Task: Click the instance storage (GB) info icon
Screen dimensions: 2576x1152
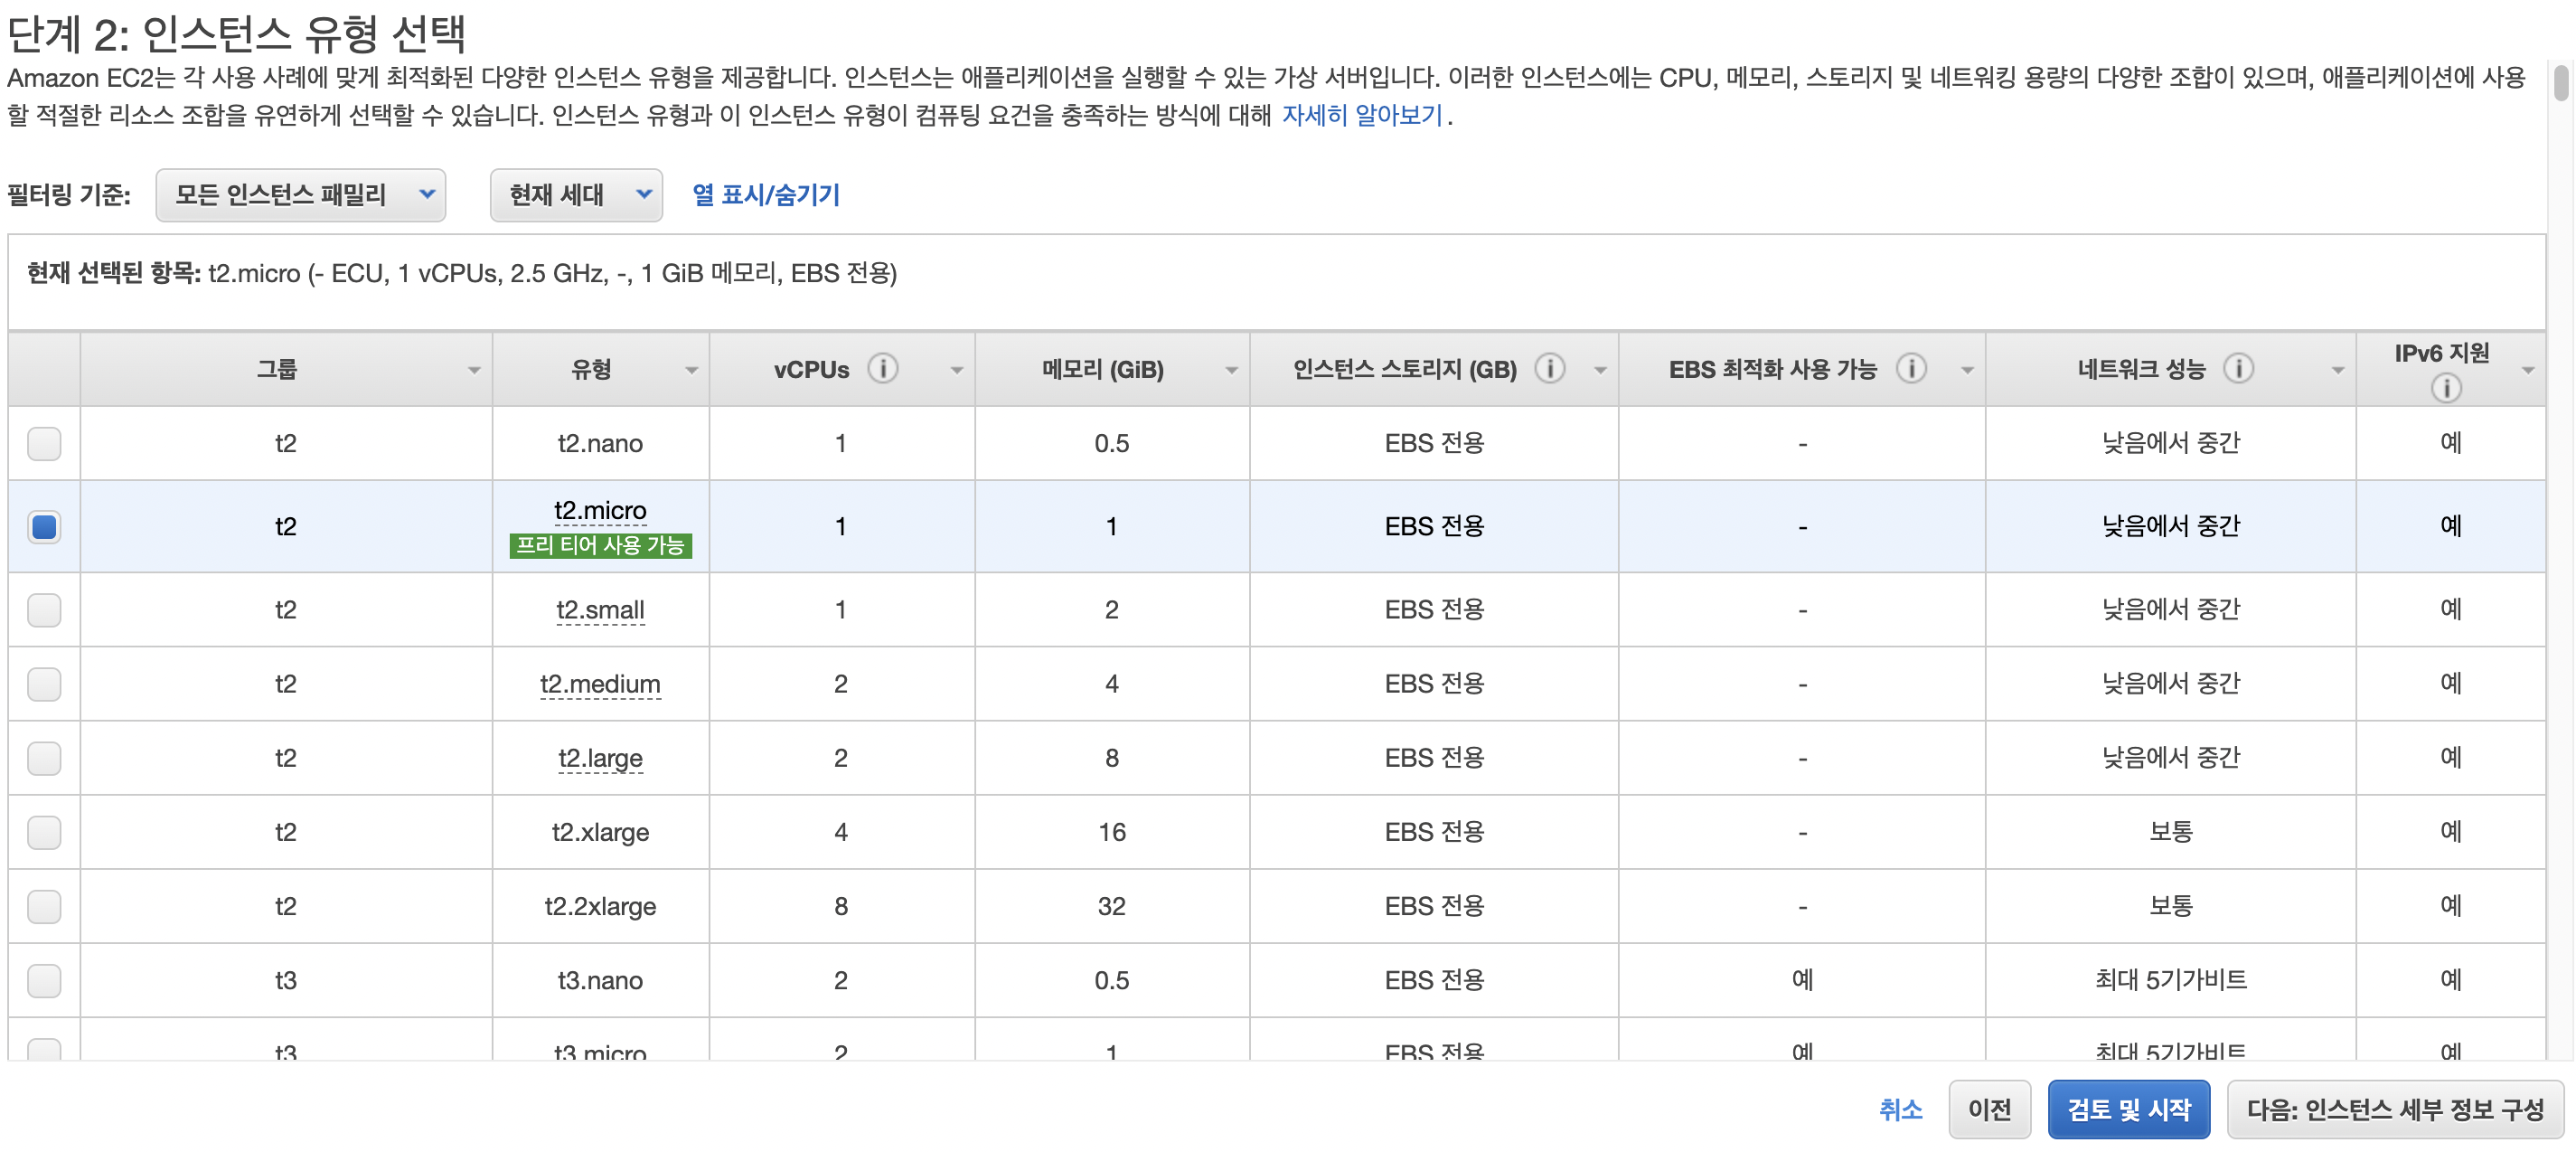Action: pos(1549,369)
